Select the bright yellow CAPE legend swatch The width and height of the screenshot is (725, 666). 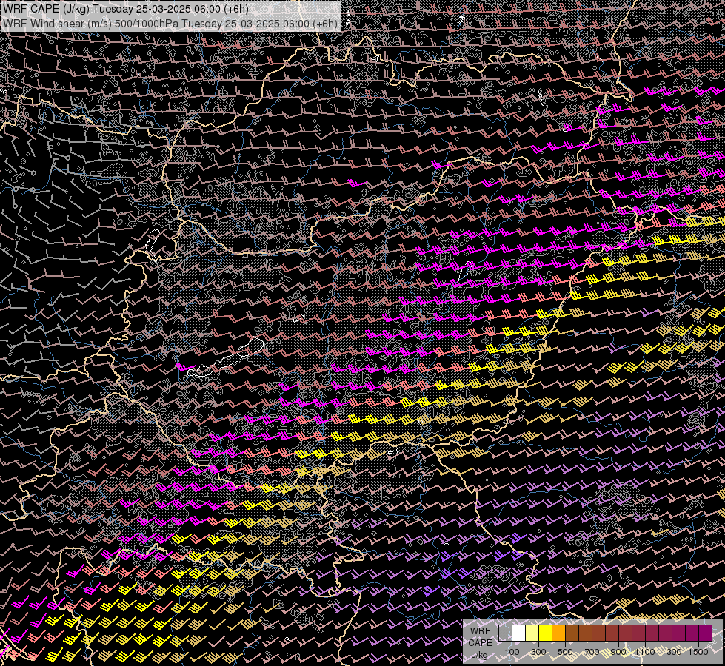[546, 633]
